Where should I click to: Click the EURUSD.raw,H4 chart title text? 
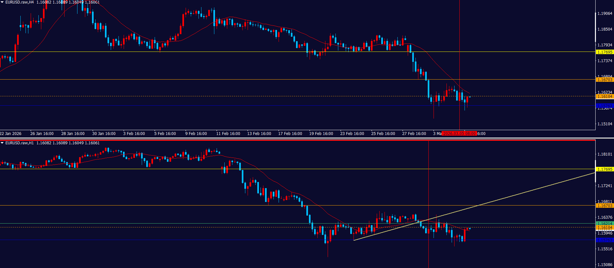19,2
